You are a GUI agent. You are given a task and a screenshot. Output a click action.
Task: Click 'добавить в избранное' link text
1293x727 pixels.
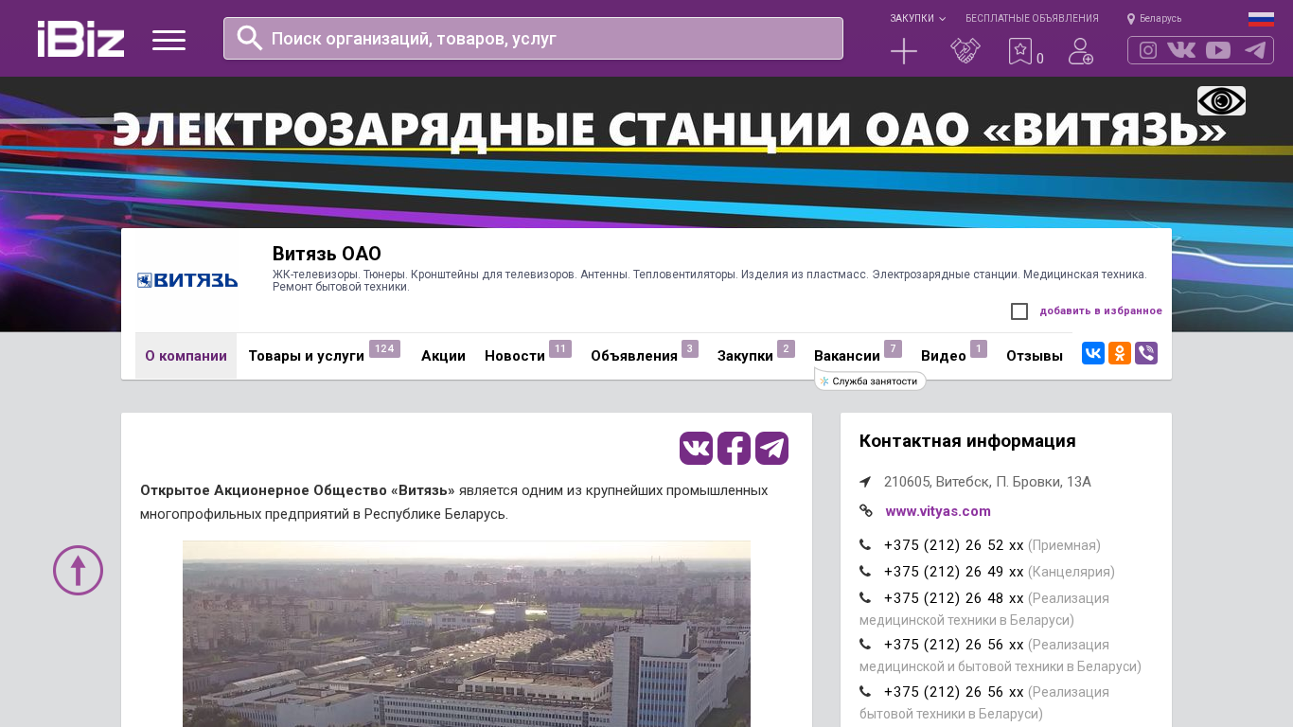click(1101, 310)
